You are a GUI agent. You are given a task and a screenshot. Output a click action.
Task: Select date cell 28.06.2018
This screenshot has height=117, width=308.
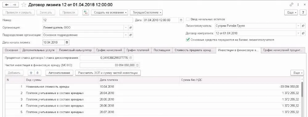[139, 106]
